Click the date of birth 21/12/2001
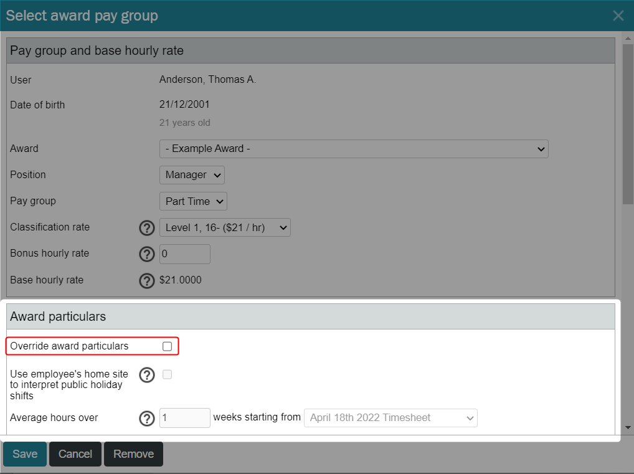The width and height of the screenshot is (634, 474). click(x=184, y=105)
